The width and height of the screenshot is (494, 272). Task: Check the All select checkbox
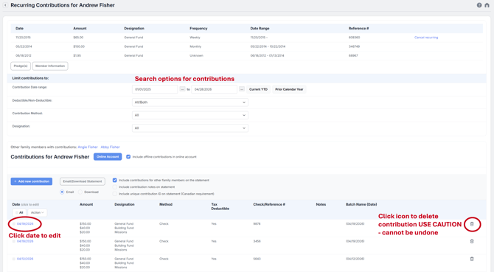[17, 212]
